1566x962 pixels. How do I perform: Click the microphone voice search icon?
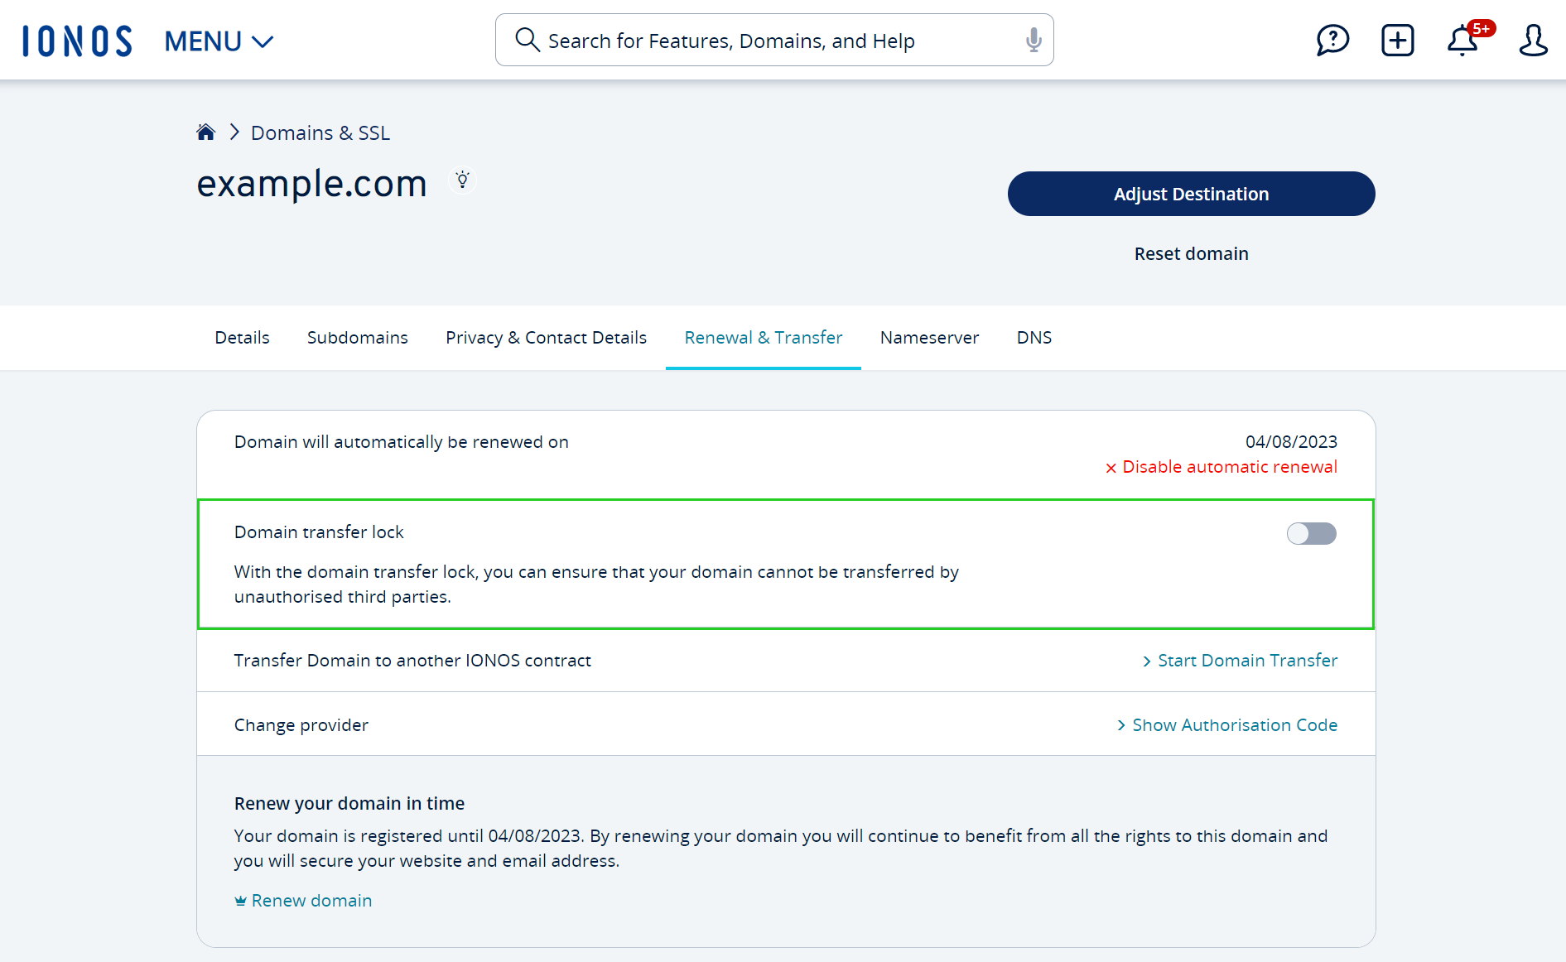click(x=1033, y=40)
